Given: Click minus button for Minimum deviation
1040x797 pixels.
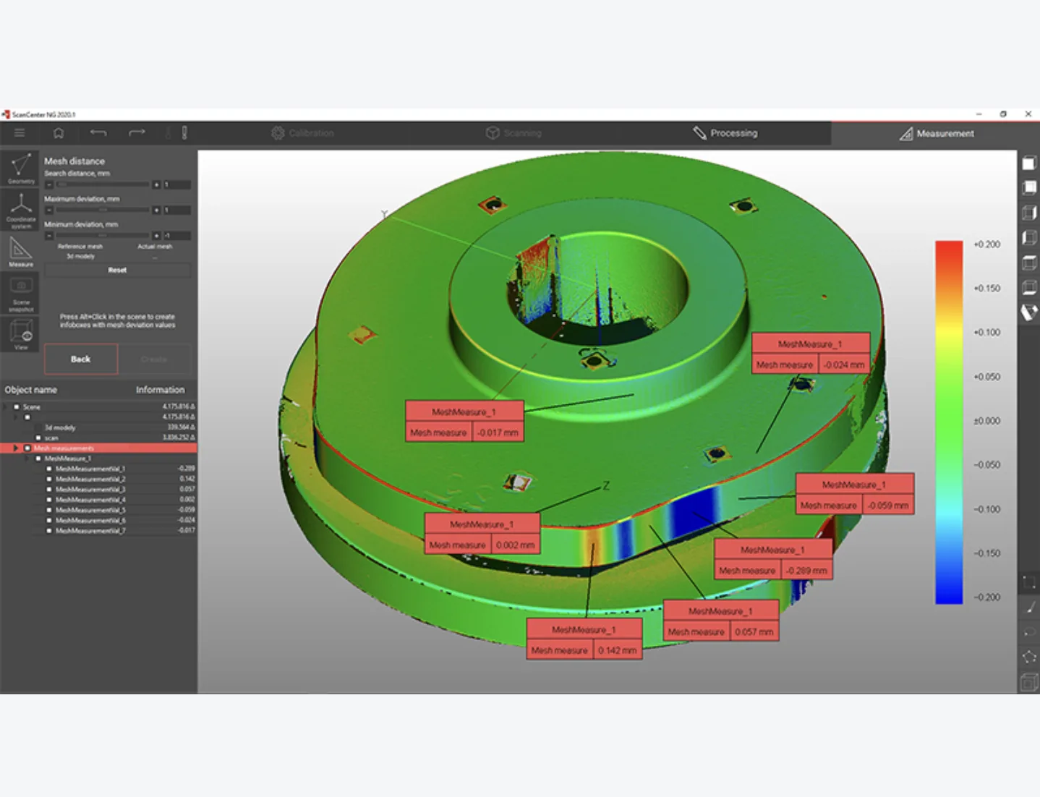Looking at the screenshot, I should (x=49, y=236).
